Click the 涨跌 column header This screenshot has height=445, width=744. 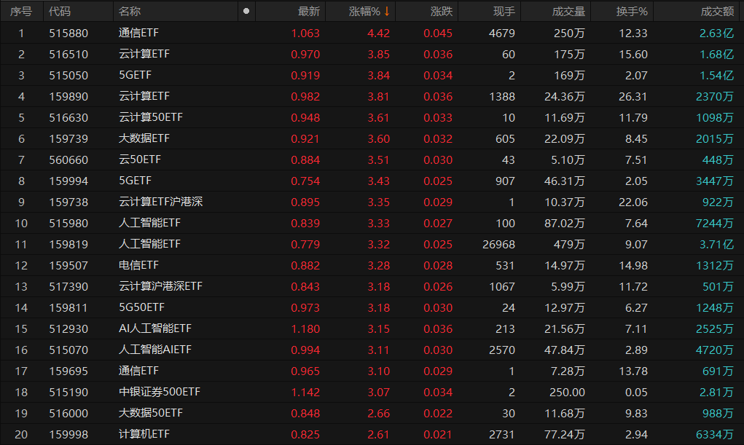[x=441, y=12]
